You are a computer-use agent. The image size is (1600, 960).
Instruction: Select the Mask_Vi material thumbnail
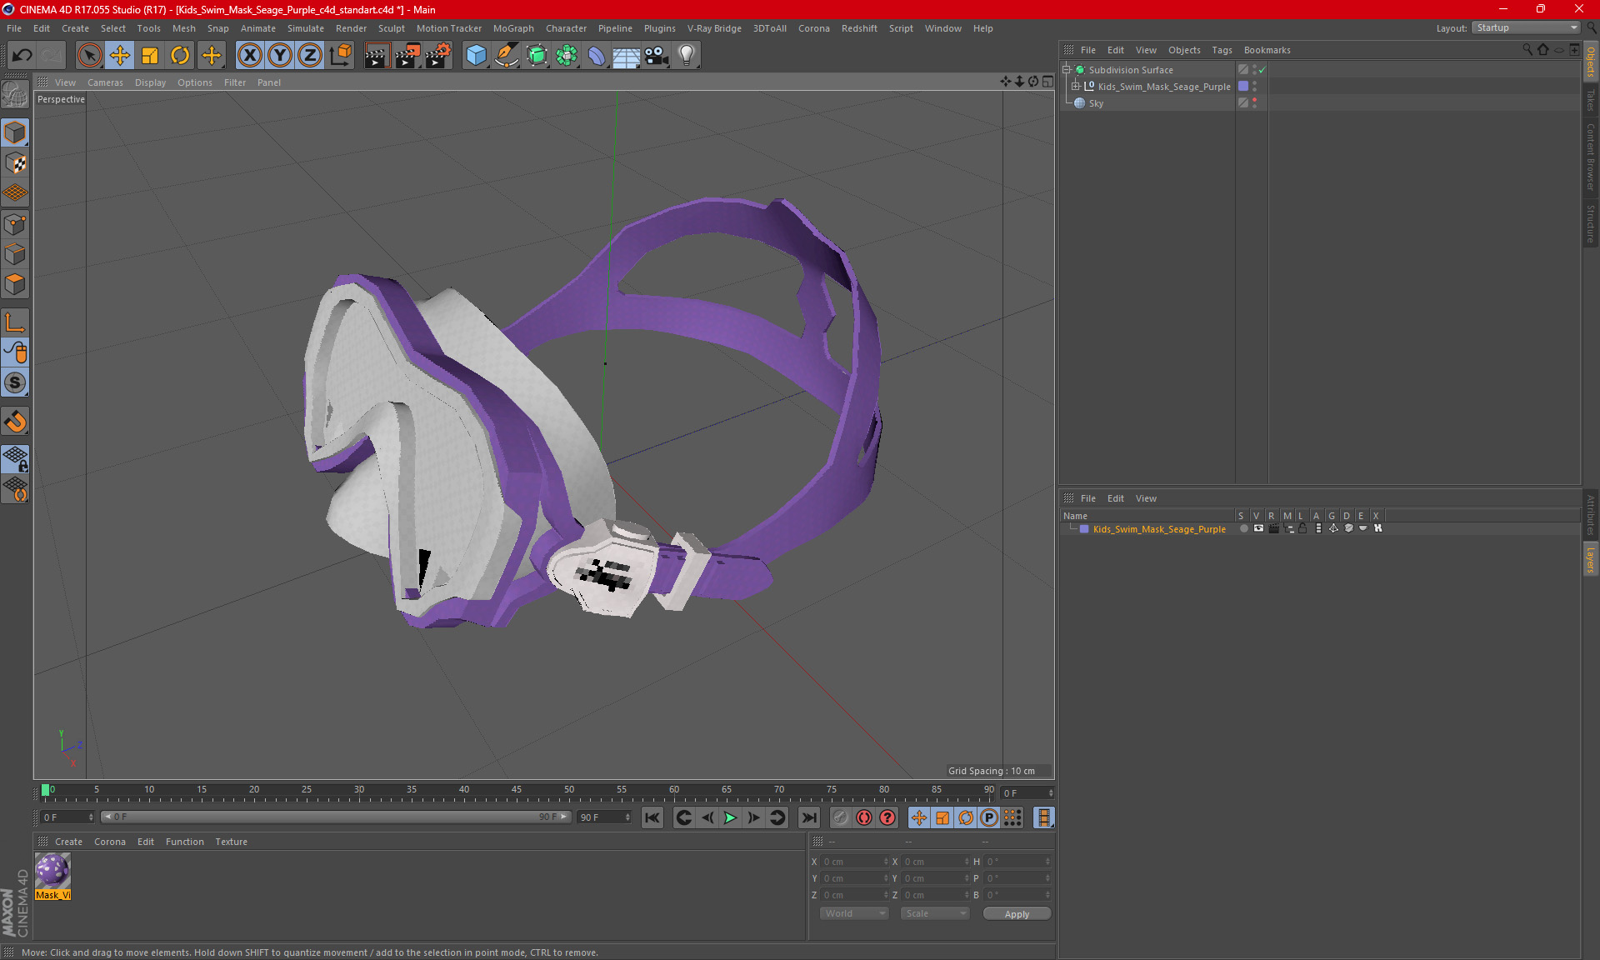tap(52, 871)
